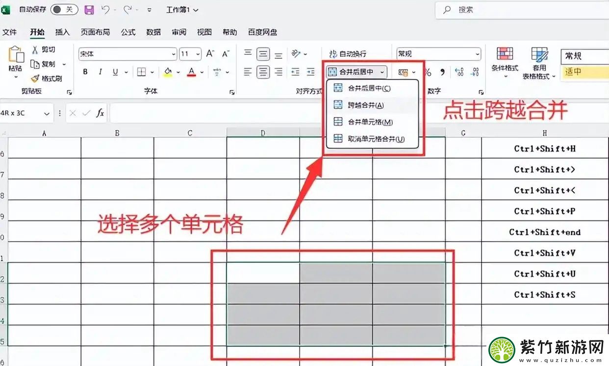Viewport: 609px width, 366px height.
Task: Increase font size with larger A
Action: click(x=210, y=53)
